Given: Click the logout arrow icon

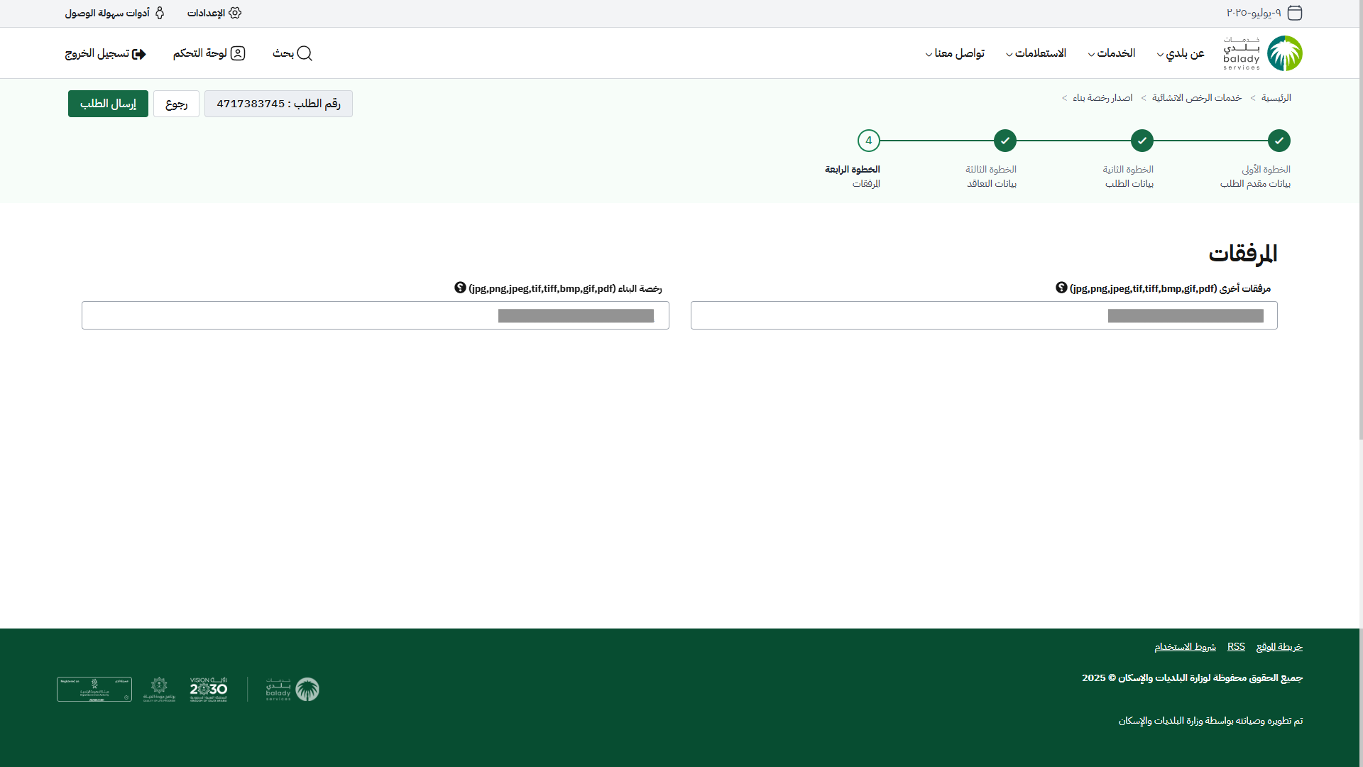Looking at the screenshot, I should tap(139, 54).
